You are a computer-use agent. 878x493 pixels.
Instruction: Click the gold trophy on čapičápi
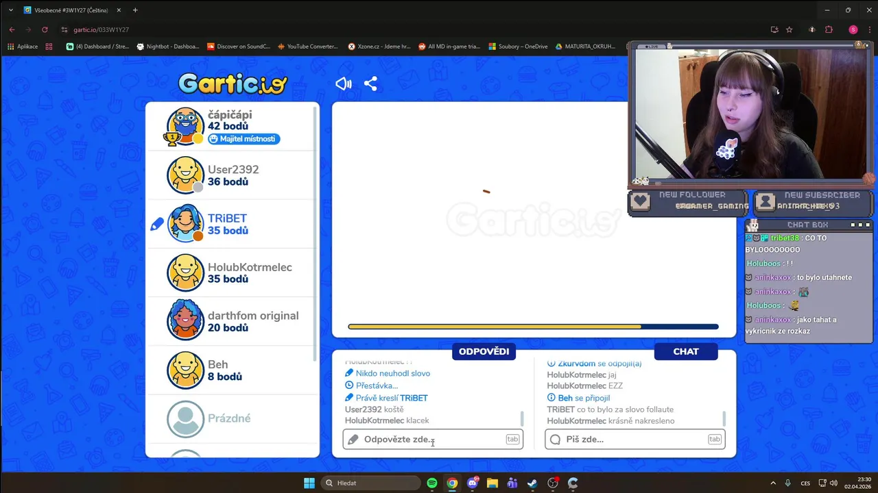(171, 138)
